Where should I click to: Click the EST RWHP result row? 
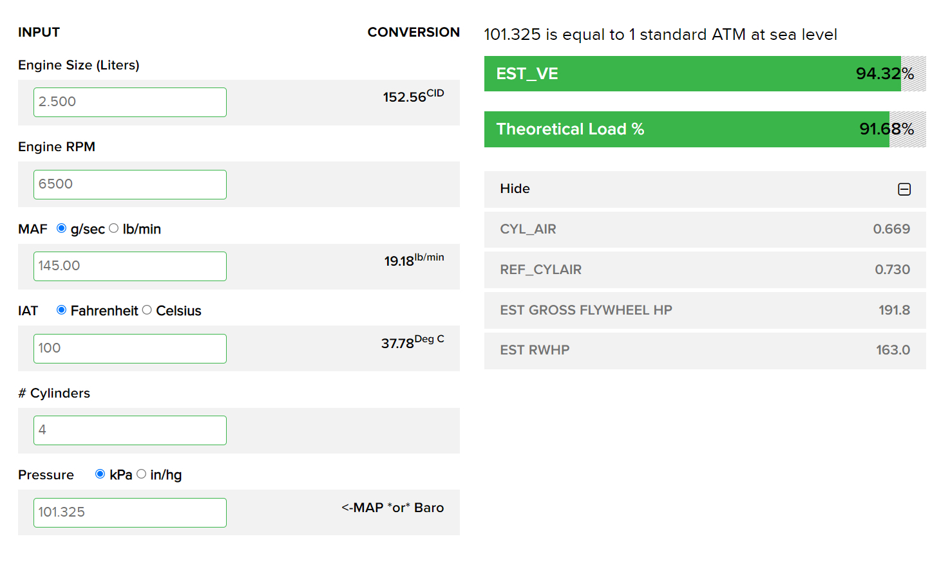tap(705, 351)
